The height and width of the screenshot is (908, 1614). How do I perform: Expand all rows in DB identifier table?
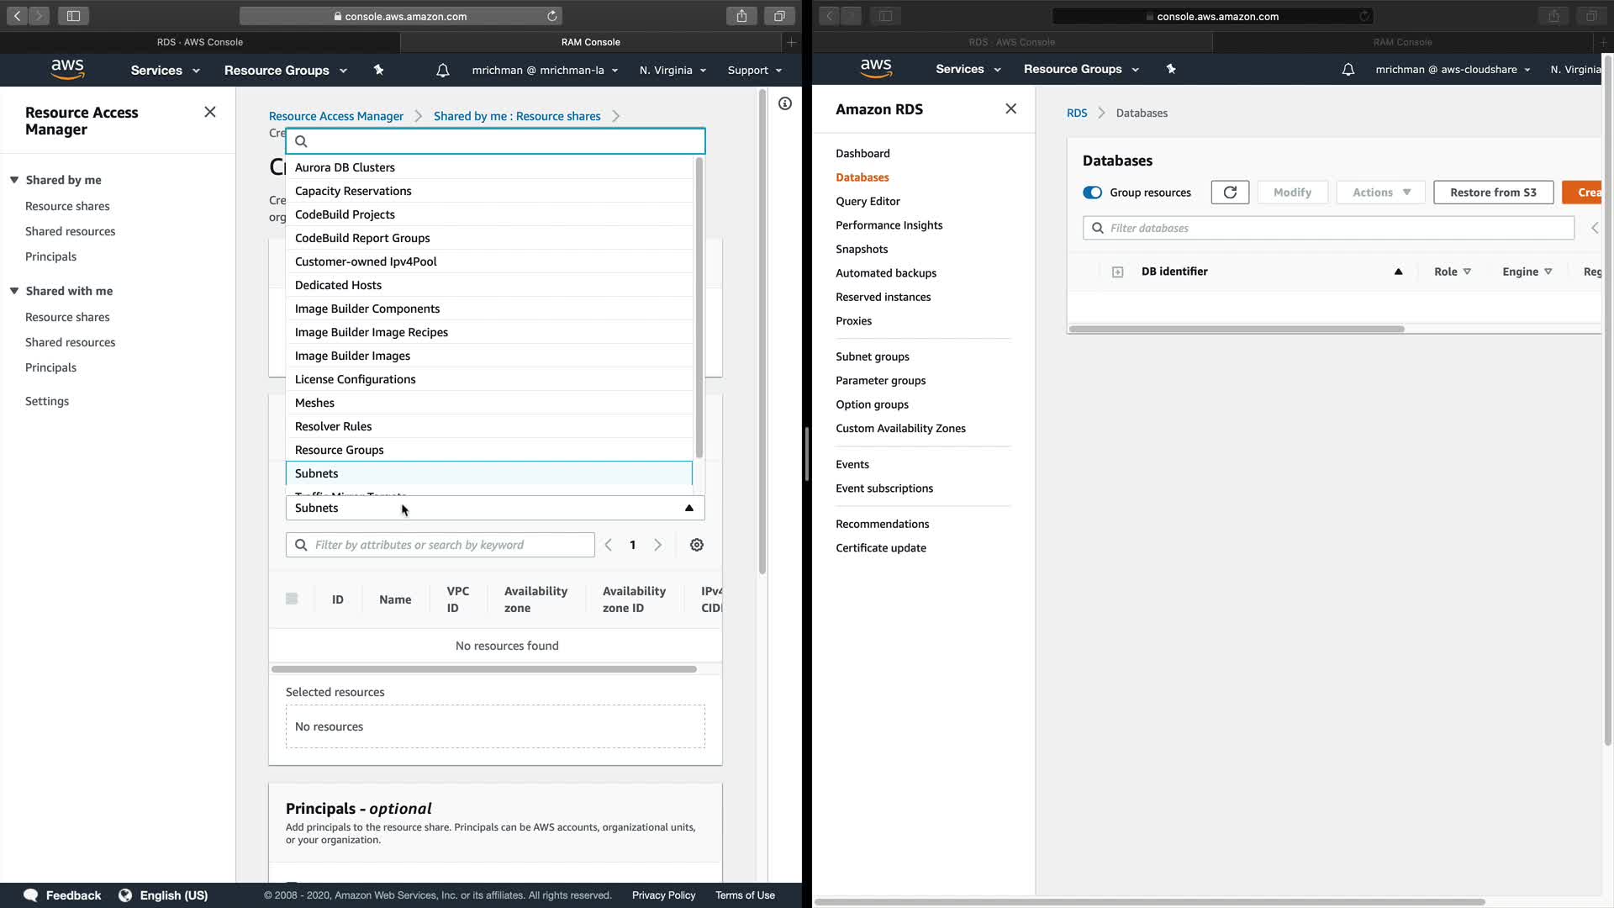click(x=1117, y=272)
